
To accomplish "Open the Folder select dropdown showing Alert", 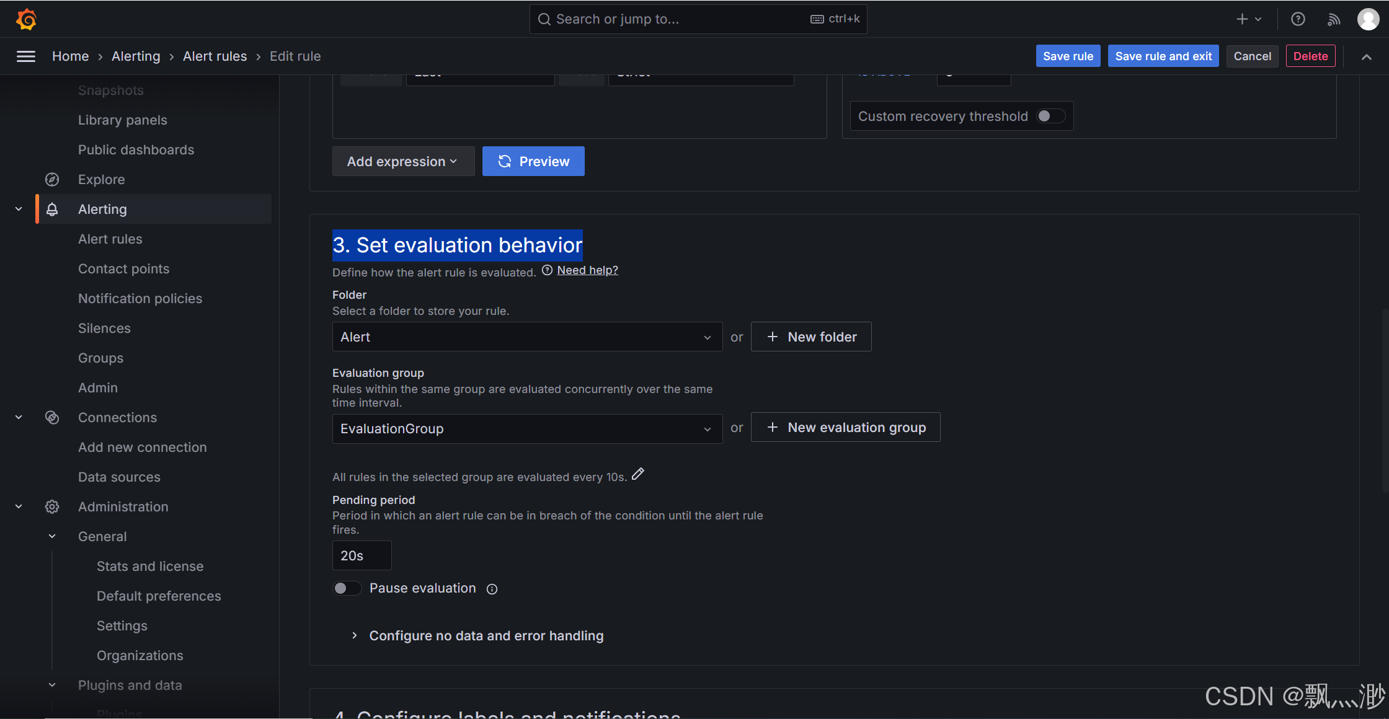I will pos(527,337).
